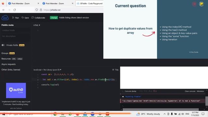Click the microphone tray icon

[x=172, y=114]
